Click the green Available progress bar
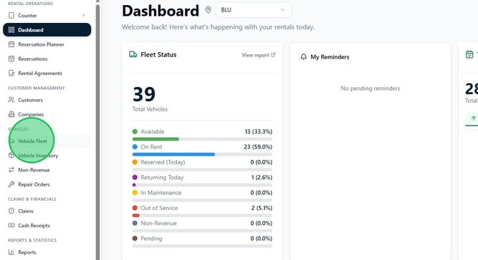This screenshot has width=478, height=260. tap(156, 139)
